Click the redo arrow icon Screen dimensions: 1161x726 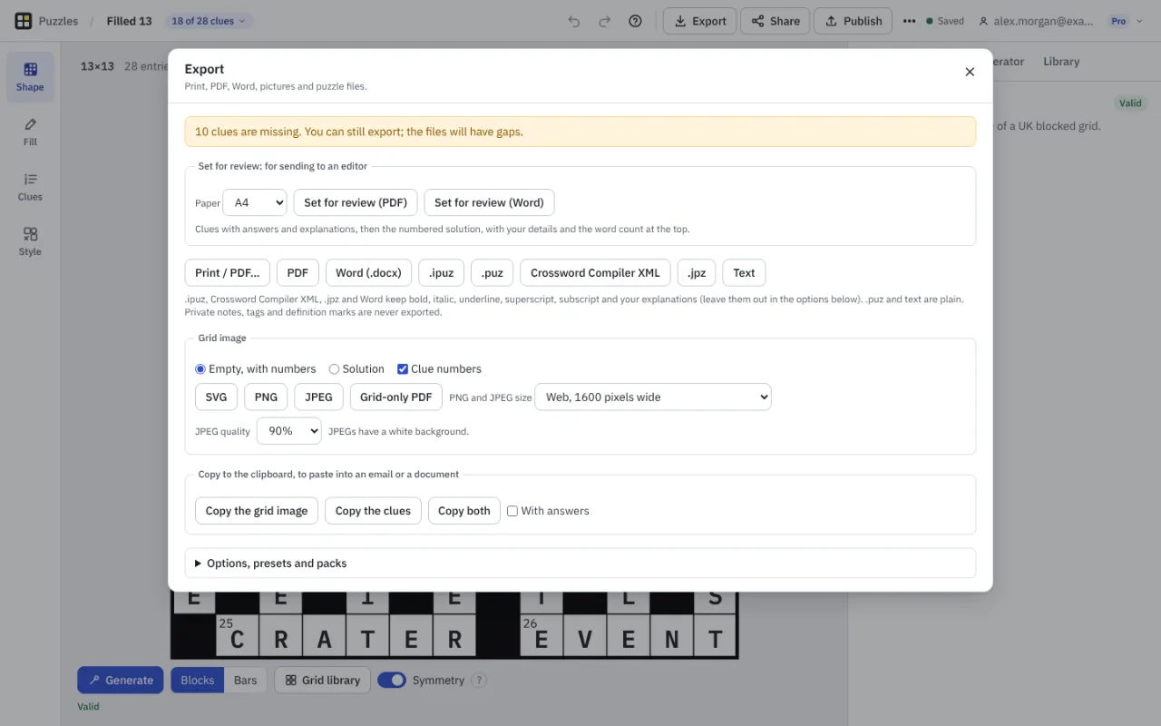(605, 21)
